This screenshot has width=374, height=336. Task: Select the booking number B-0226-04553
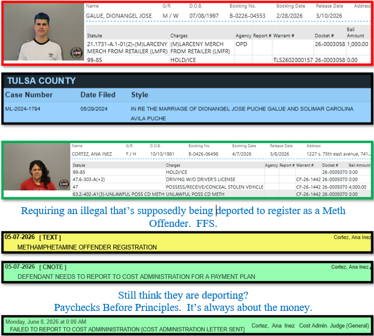(x=247, y=16)
